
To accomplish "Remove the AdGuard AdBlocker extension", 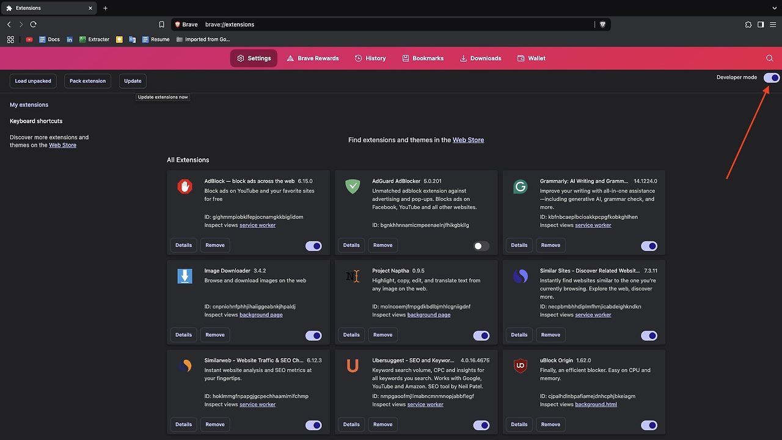I will 382,245.
